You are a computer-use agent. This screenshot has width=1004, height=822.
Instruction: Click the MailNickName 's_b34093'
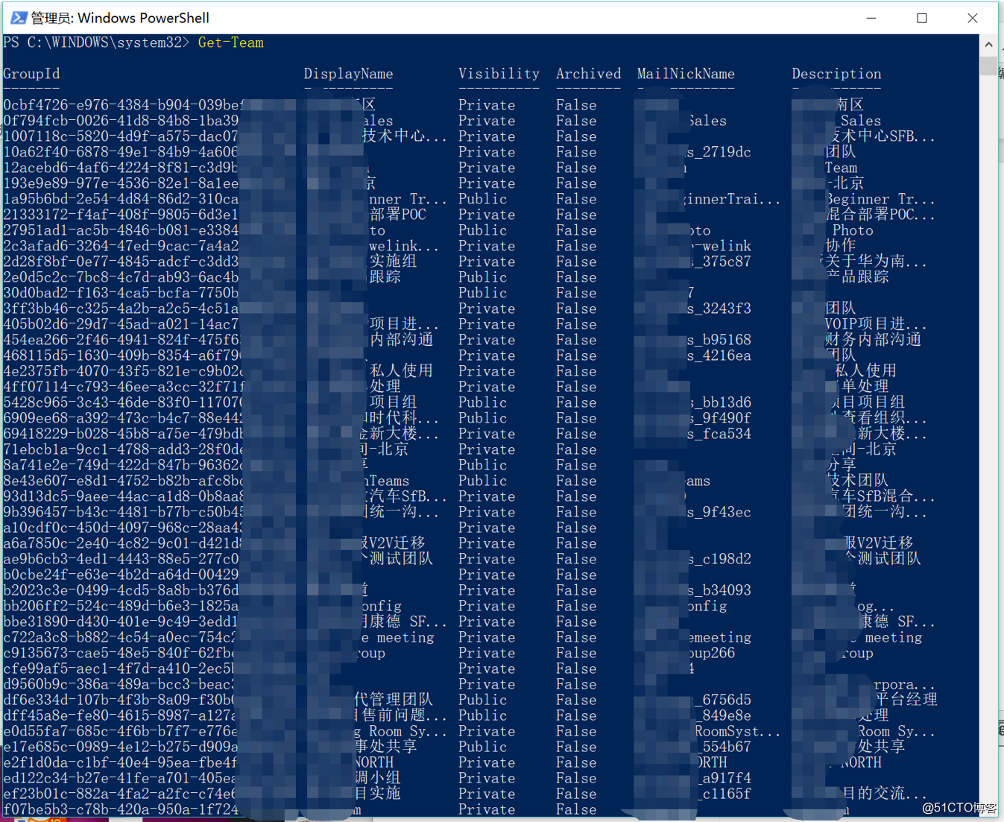coord(719,590)
